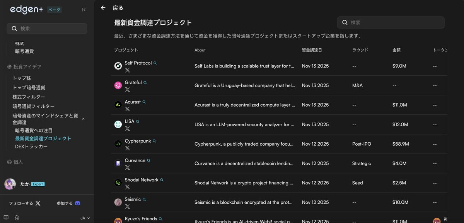The height and width of the screenshot is (223, 464).
Task: Select 暗号通貨 sidebar item under 株式
Action: [x=24, y=51]
